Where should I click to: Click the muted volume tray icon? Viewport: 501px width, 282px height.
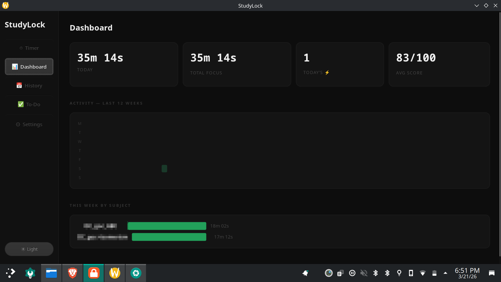coord(364,273)
